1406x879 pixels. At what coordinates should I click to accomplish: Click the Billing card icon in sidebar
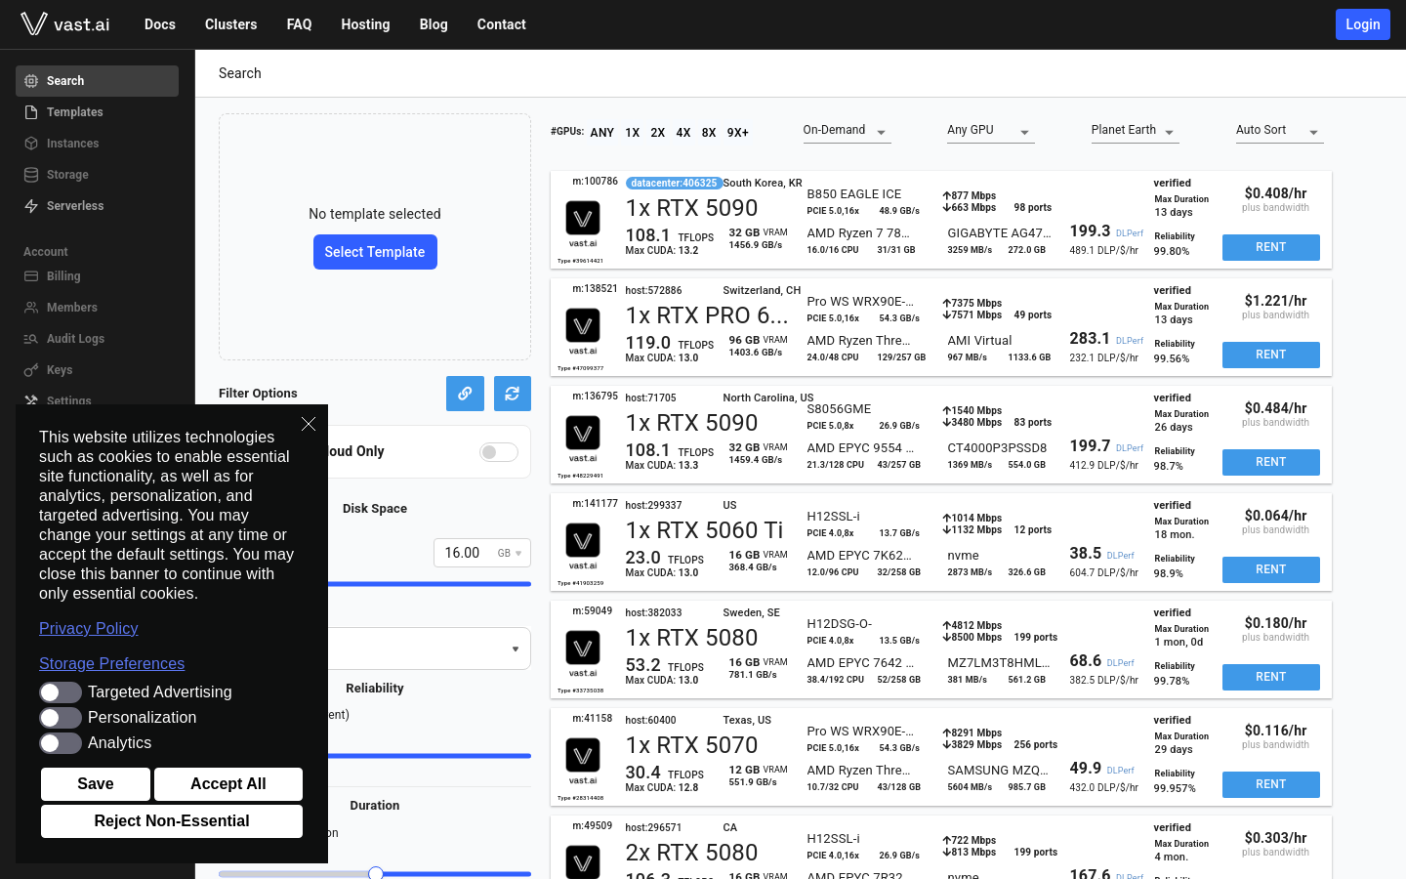pyautogui.click(x=31, y=276)
